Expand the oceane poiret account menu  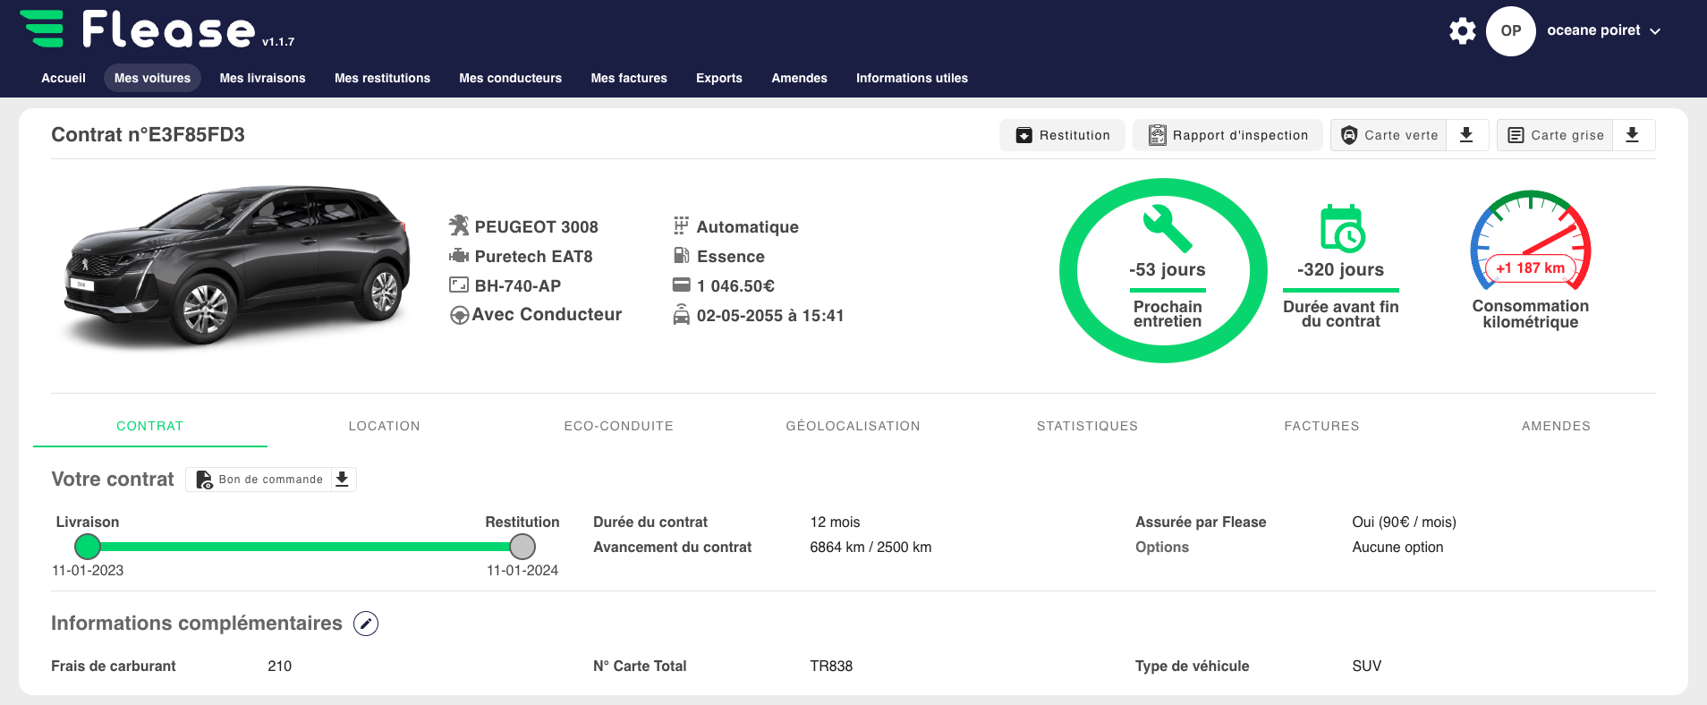point(1603,30)
